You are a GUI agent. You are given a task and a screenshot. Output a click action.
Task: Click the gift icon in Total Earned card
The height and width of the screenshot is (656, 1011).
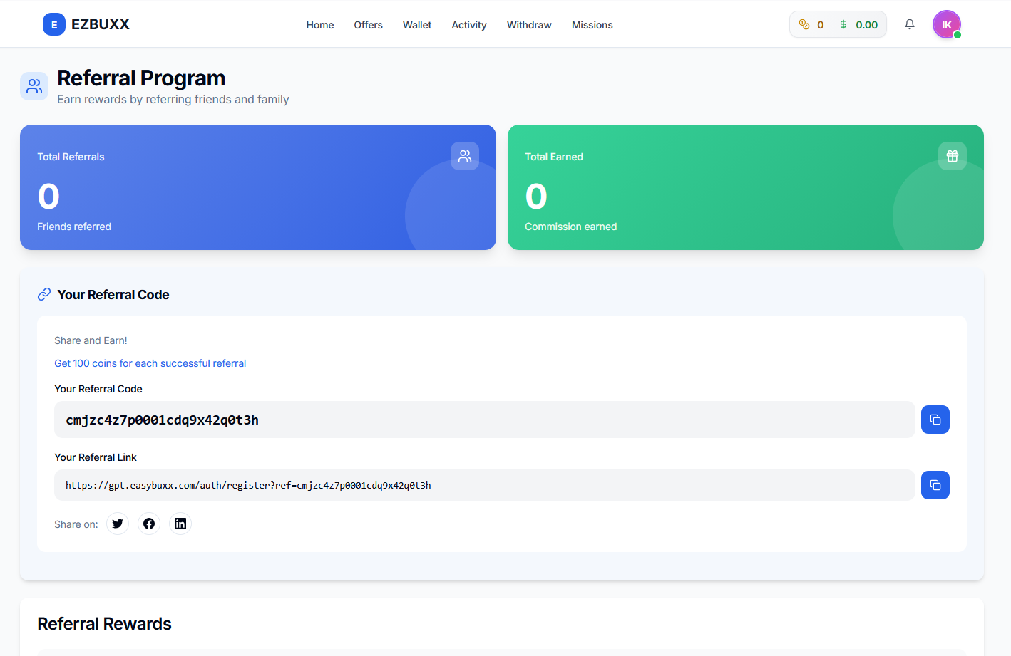952,156
